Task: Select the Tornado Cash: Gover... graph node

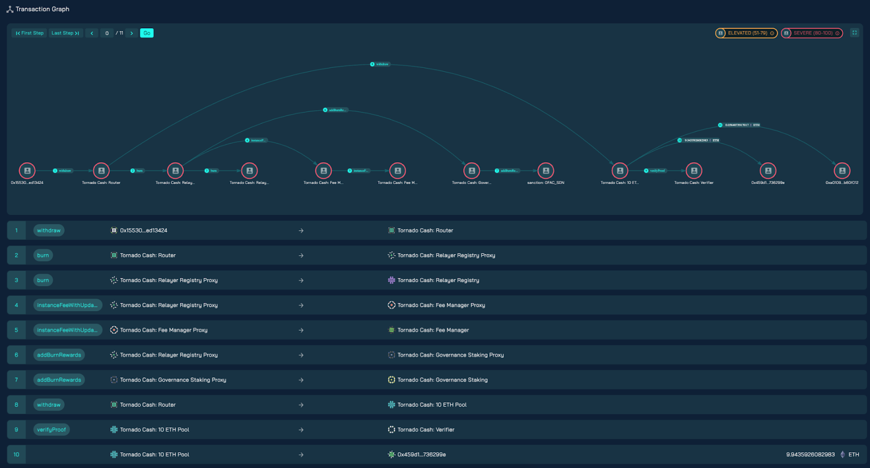Action: coord(471,170)
